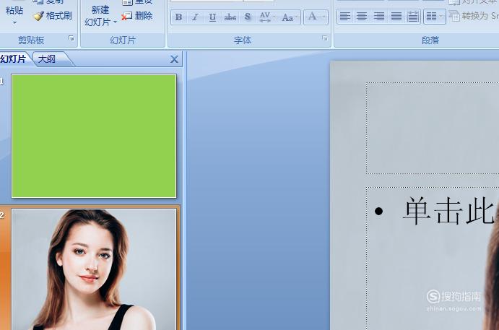The width and height of the screenshot is (499, 330).
Task: Click the 删除 label in the slides group
Action: click(x=144, y=16)
